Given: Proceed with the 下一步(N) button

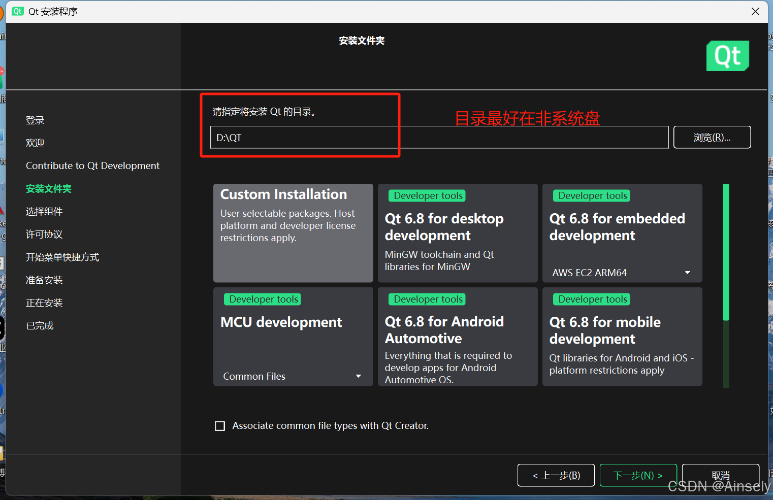Looking at the screenshot, I should pos(638,475).
